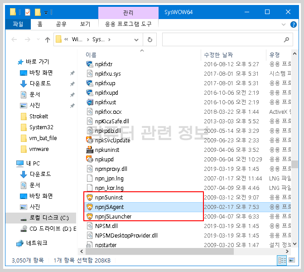Click the file list scroll down arrow
304x272 pixels.
coord(294,244)
